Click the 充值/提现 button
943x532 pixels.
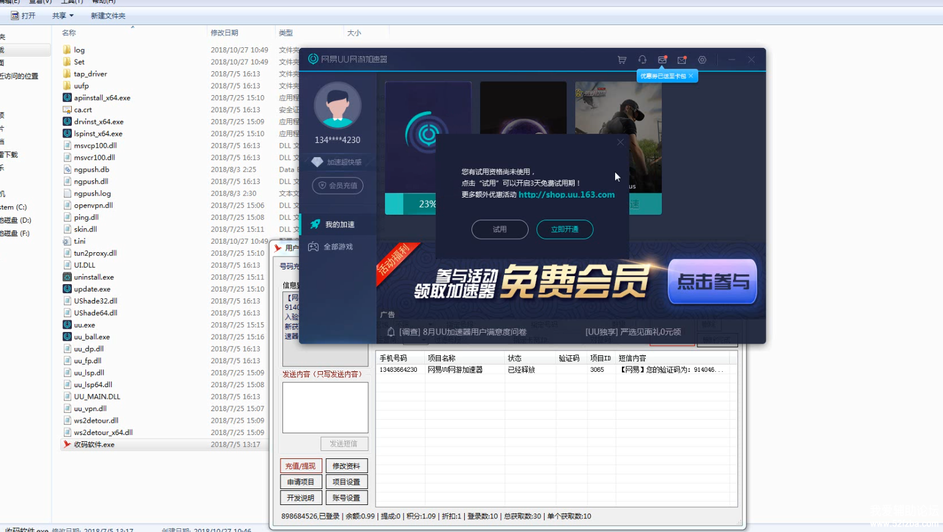tap(301, 466)
